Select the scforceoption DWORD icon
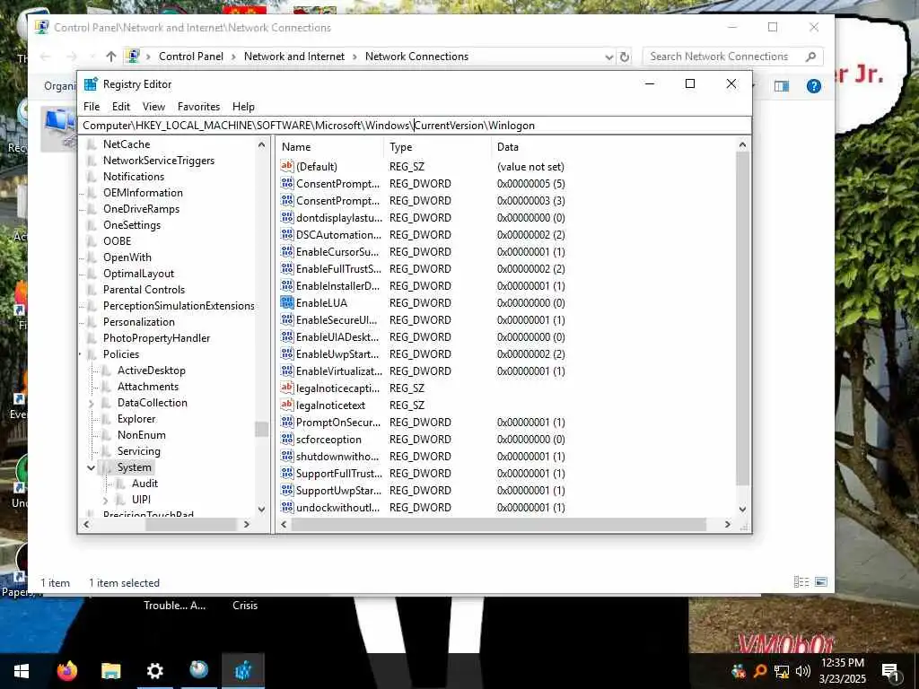This screenshot has height=689, width=919. pyautogui.click(x=286, y=439)
